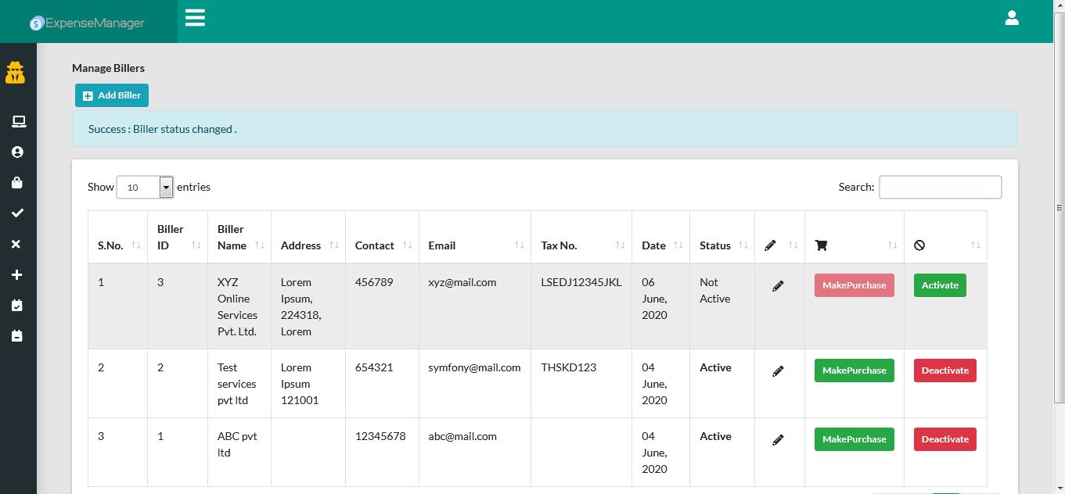Click MakePurchase for ABC pvt ltd
The image size is (1065, 494).
tap(854, 439)
